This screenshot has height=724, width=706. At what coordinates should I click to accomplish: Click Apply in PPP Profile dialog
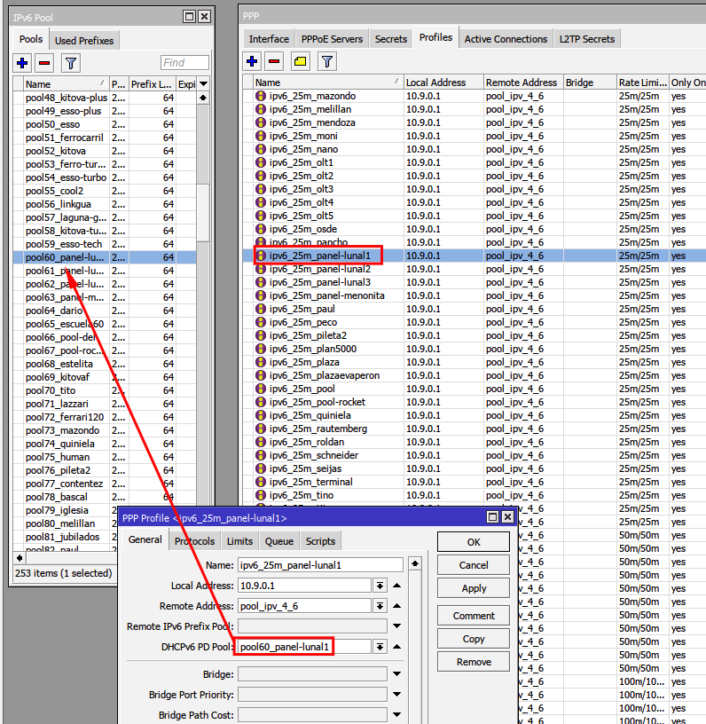pos(474,588)
